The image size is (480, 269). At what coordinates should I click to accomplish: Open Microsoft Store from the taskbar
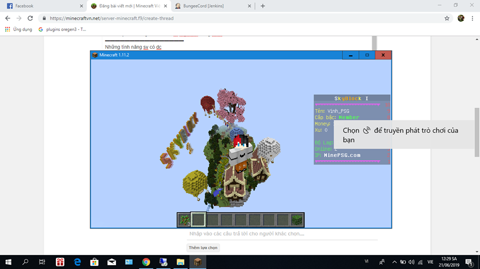[x=94, y=262]
